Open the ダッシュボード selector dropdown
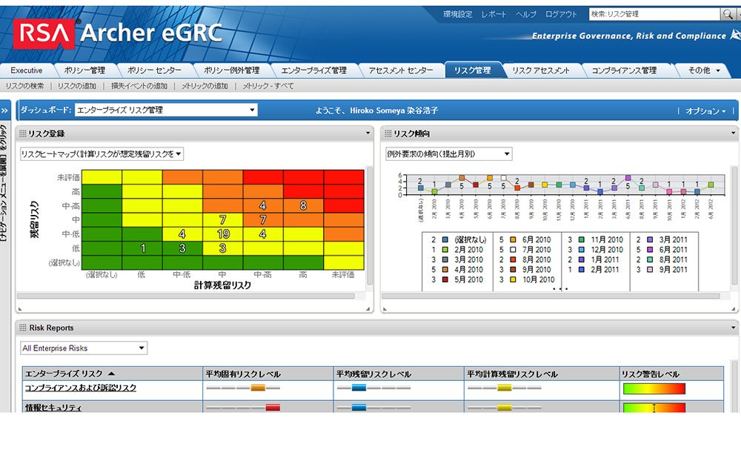741x464 pixels. (x=166, y=110)
